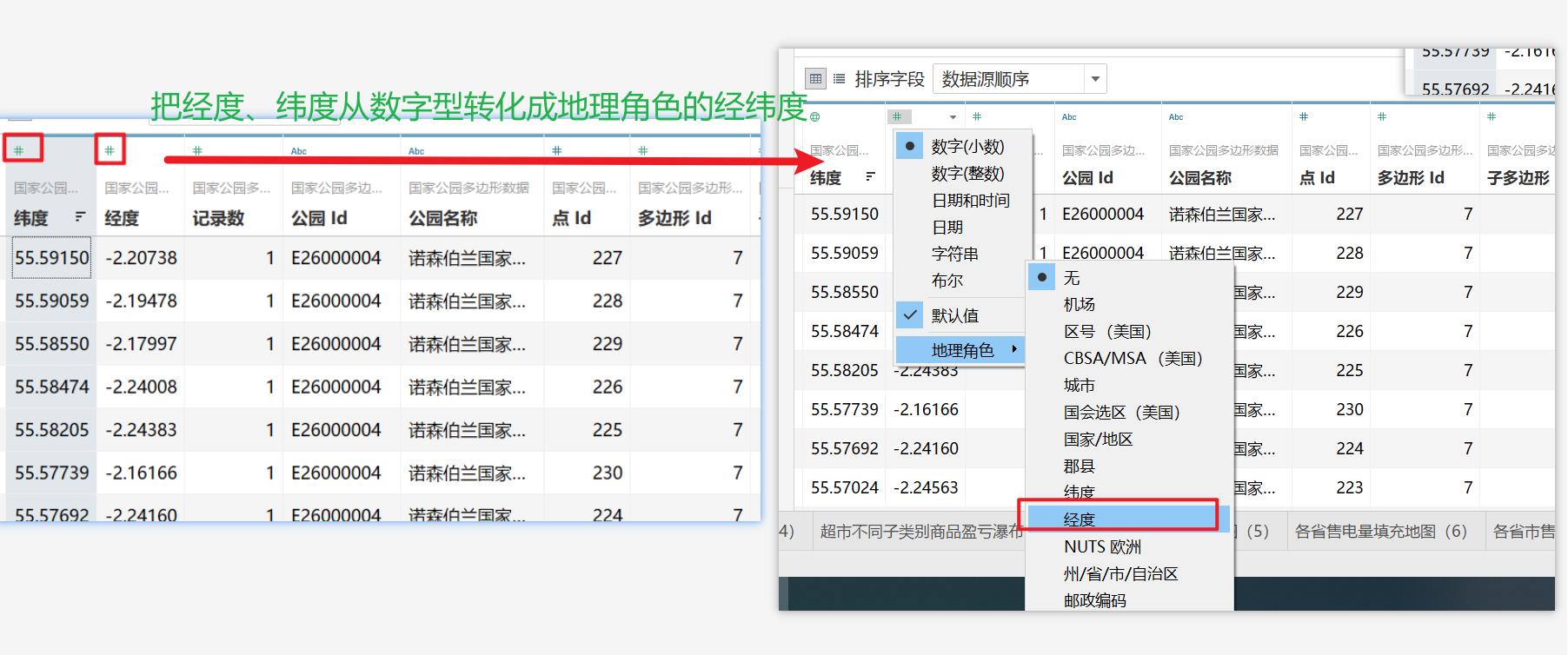Select 城市 geographic role

(1130, 385)
